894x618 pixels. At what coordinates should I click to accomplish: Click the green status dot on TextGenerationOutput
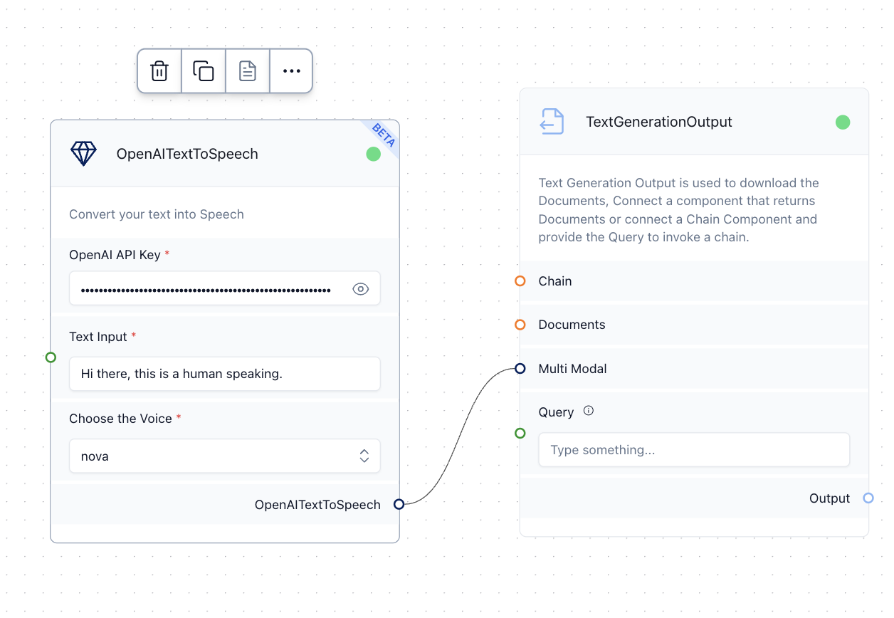pos(843,122)
